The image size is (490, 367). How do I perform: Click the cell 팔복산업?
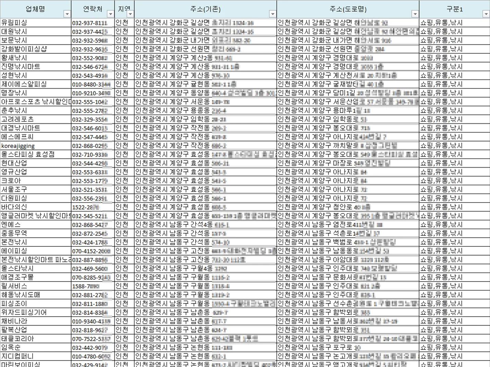tap(36, 330)
